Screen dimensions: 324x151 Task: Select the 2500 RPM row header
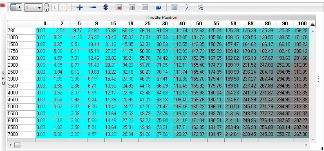(22, 72)
